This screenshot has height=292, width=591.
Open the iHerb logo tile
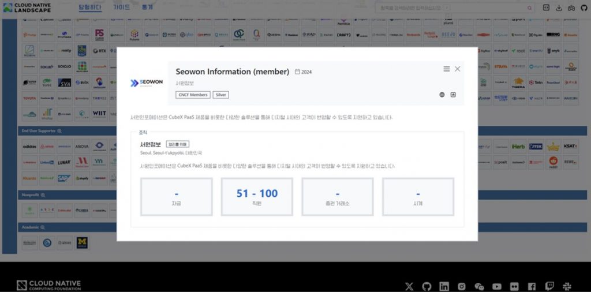[519, 147]
